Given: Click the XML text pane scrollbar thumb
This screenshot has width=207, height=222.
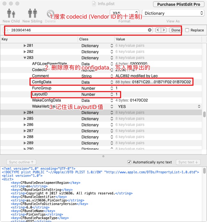Looking at the screenshot, I should [x=204, y=171].
